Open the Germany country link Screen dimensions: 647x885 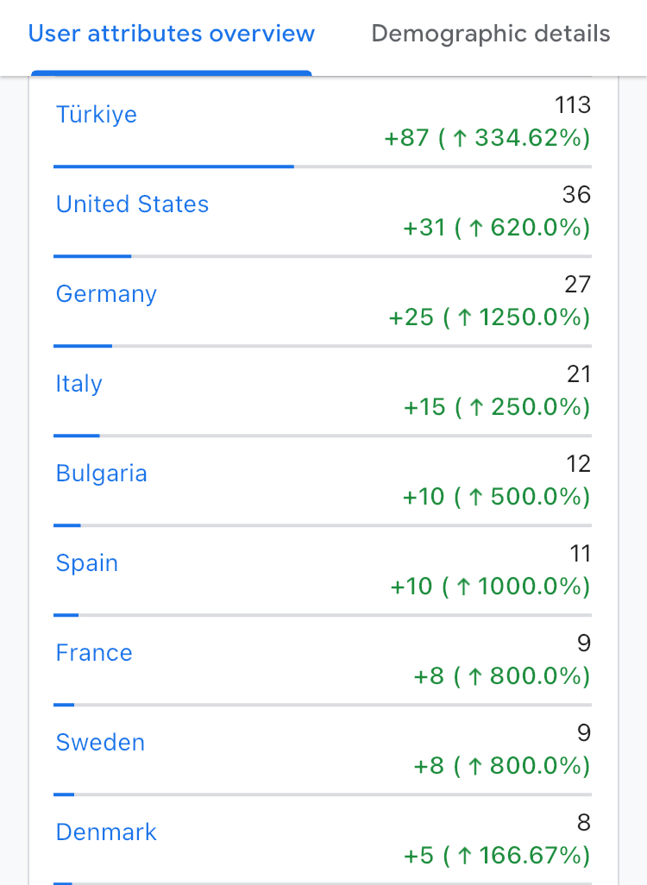point(106,294)
